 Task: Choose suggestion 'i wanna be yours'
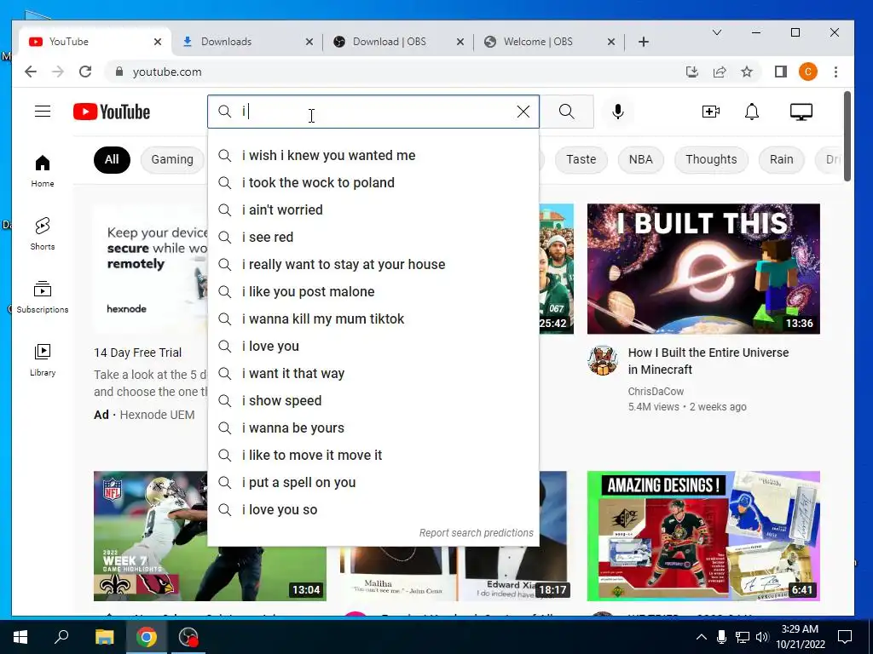click(x=373, y=428)
